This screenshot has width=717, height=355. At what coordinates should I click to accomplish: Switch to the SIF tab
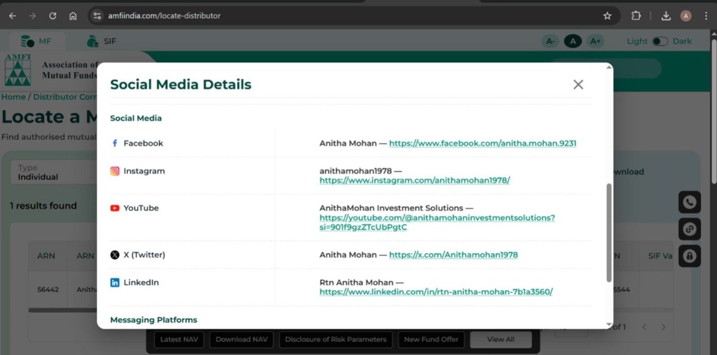[x=101, y=41]
